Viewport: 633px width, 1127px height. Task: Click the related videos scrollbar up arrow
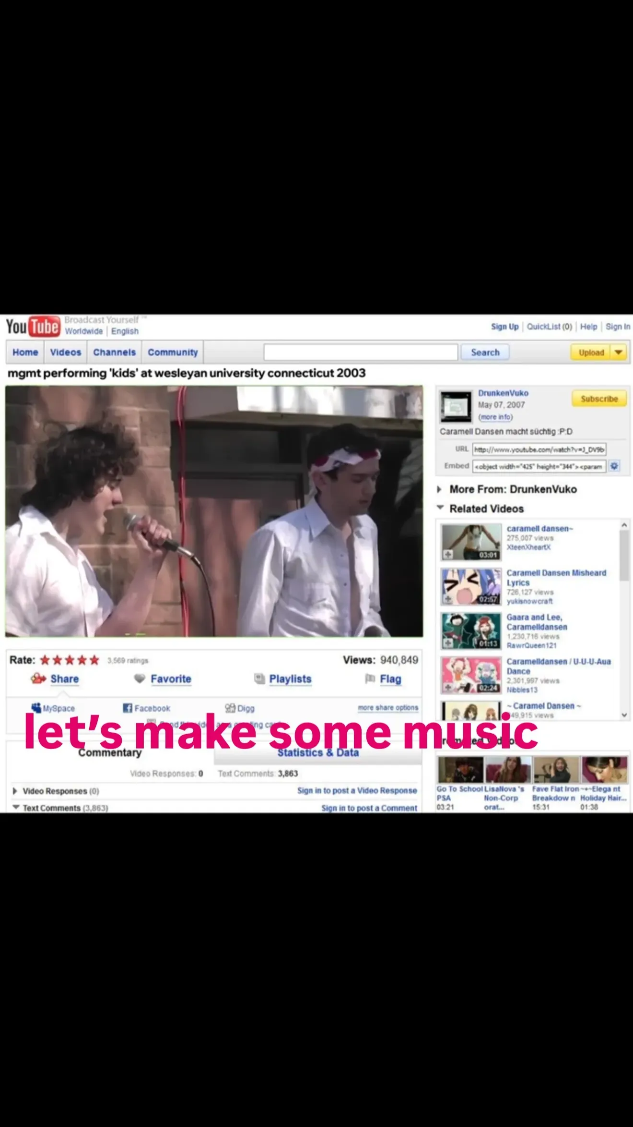624,525
